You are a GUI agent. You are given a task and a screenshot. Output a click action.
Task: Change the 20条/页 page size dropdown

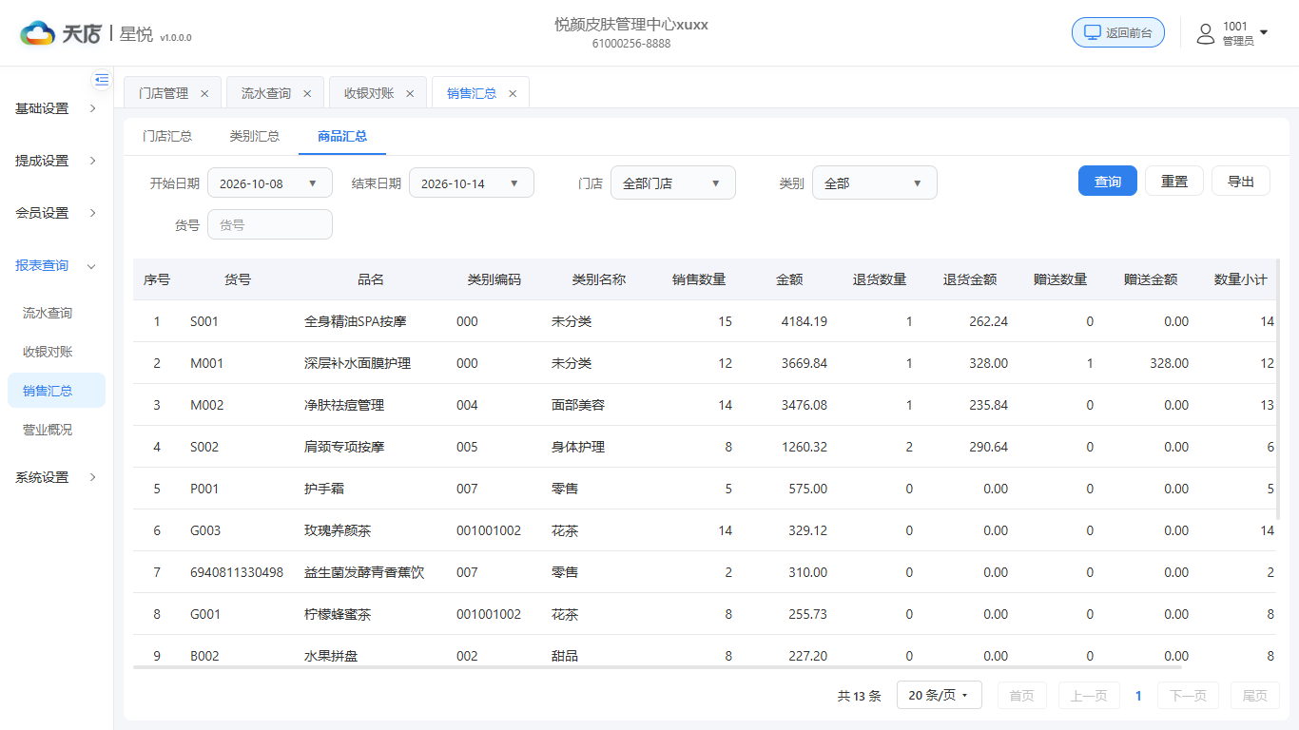point(939,695)
